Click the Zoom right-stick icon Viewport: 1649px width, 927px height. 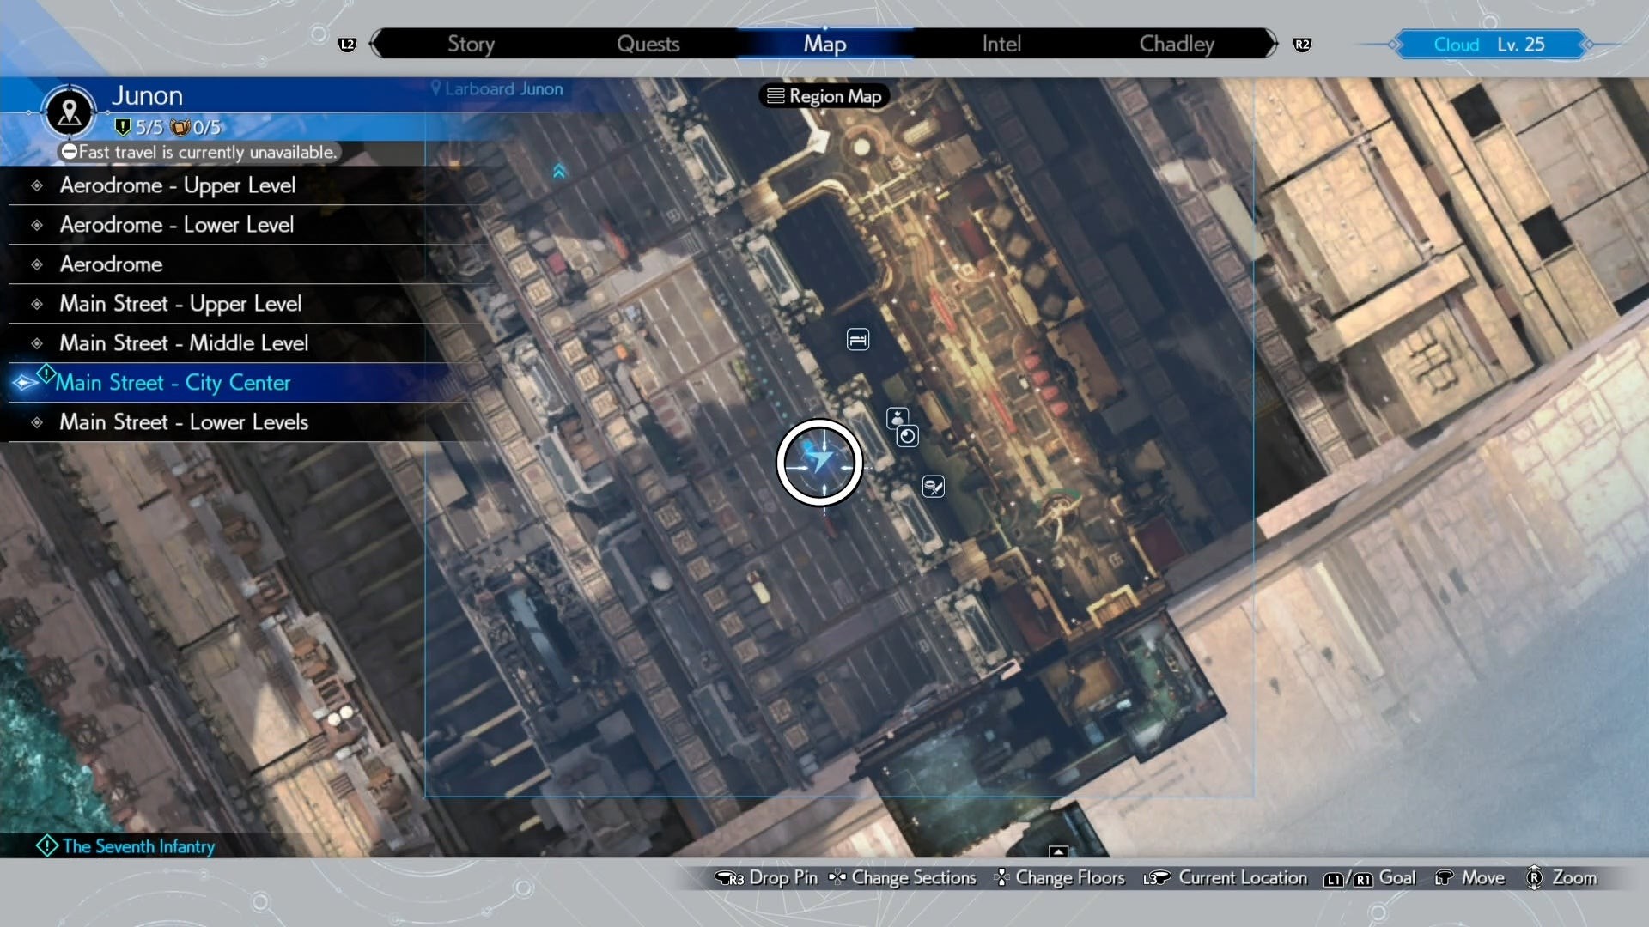[x=1534, y=877]
